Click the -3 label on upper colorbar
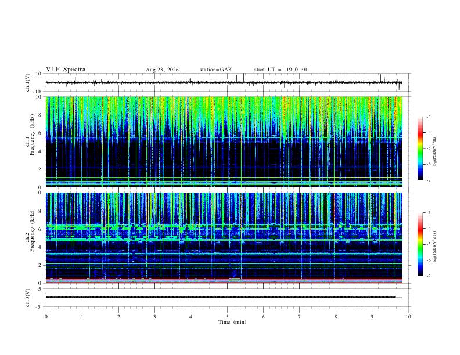 428,117
